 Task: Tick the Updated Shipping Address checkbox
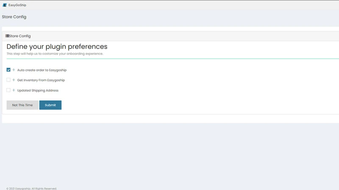tap(8, 90)
